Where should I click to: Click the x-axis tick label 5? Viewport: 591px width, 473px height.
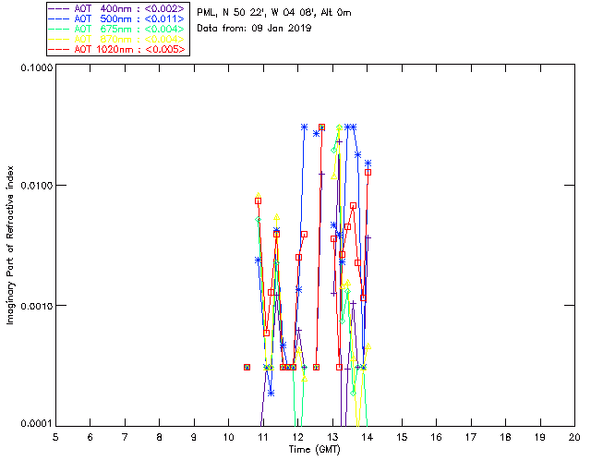55,437
